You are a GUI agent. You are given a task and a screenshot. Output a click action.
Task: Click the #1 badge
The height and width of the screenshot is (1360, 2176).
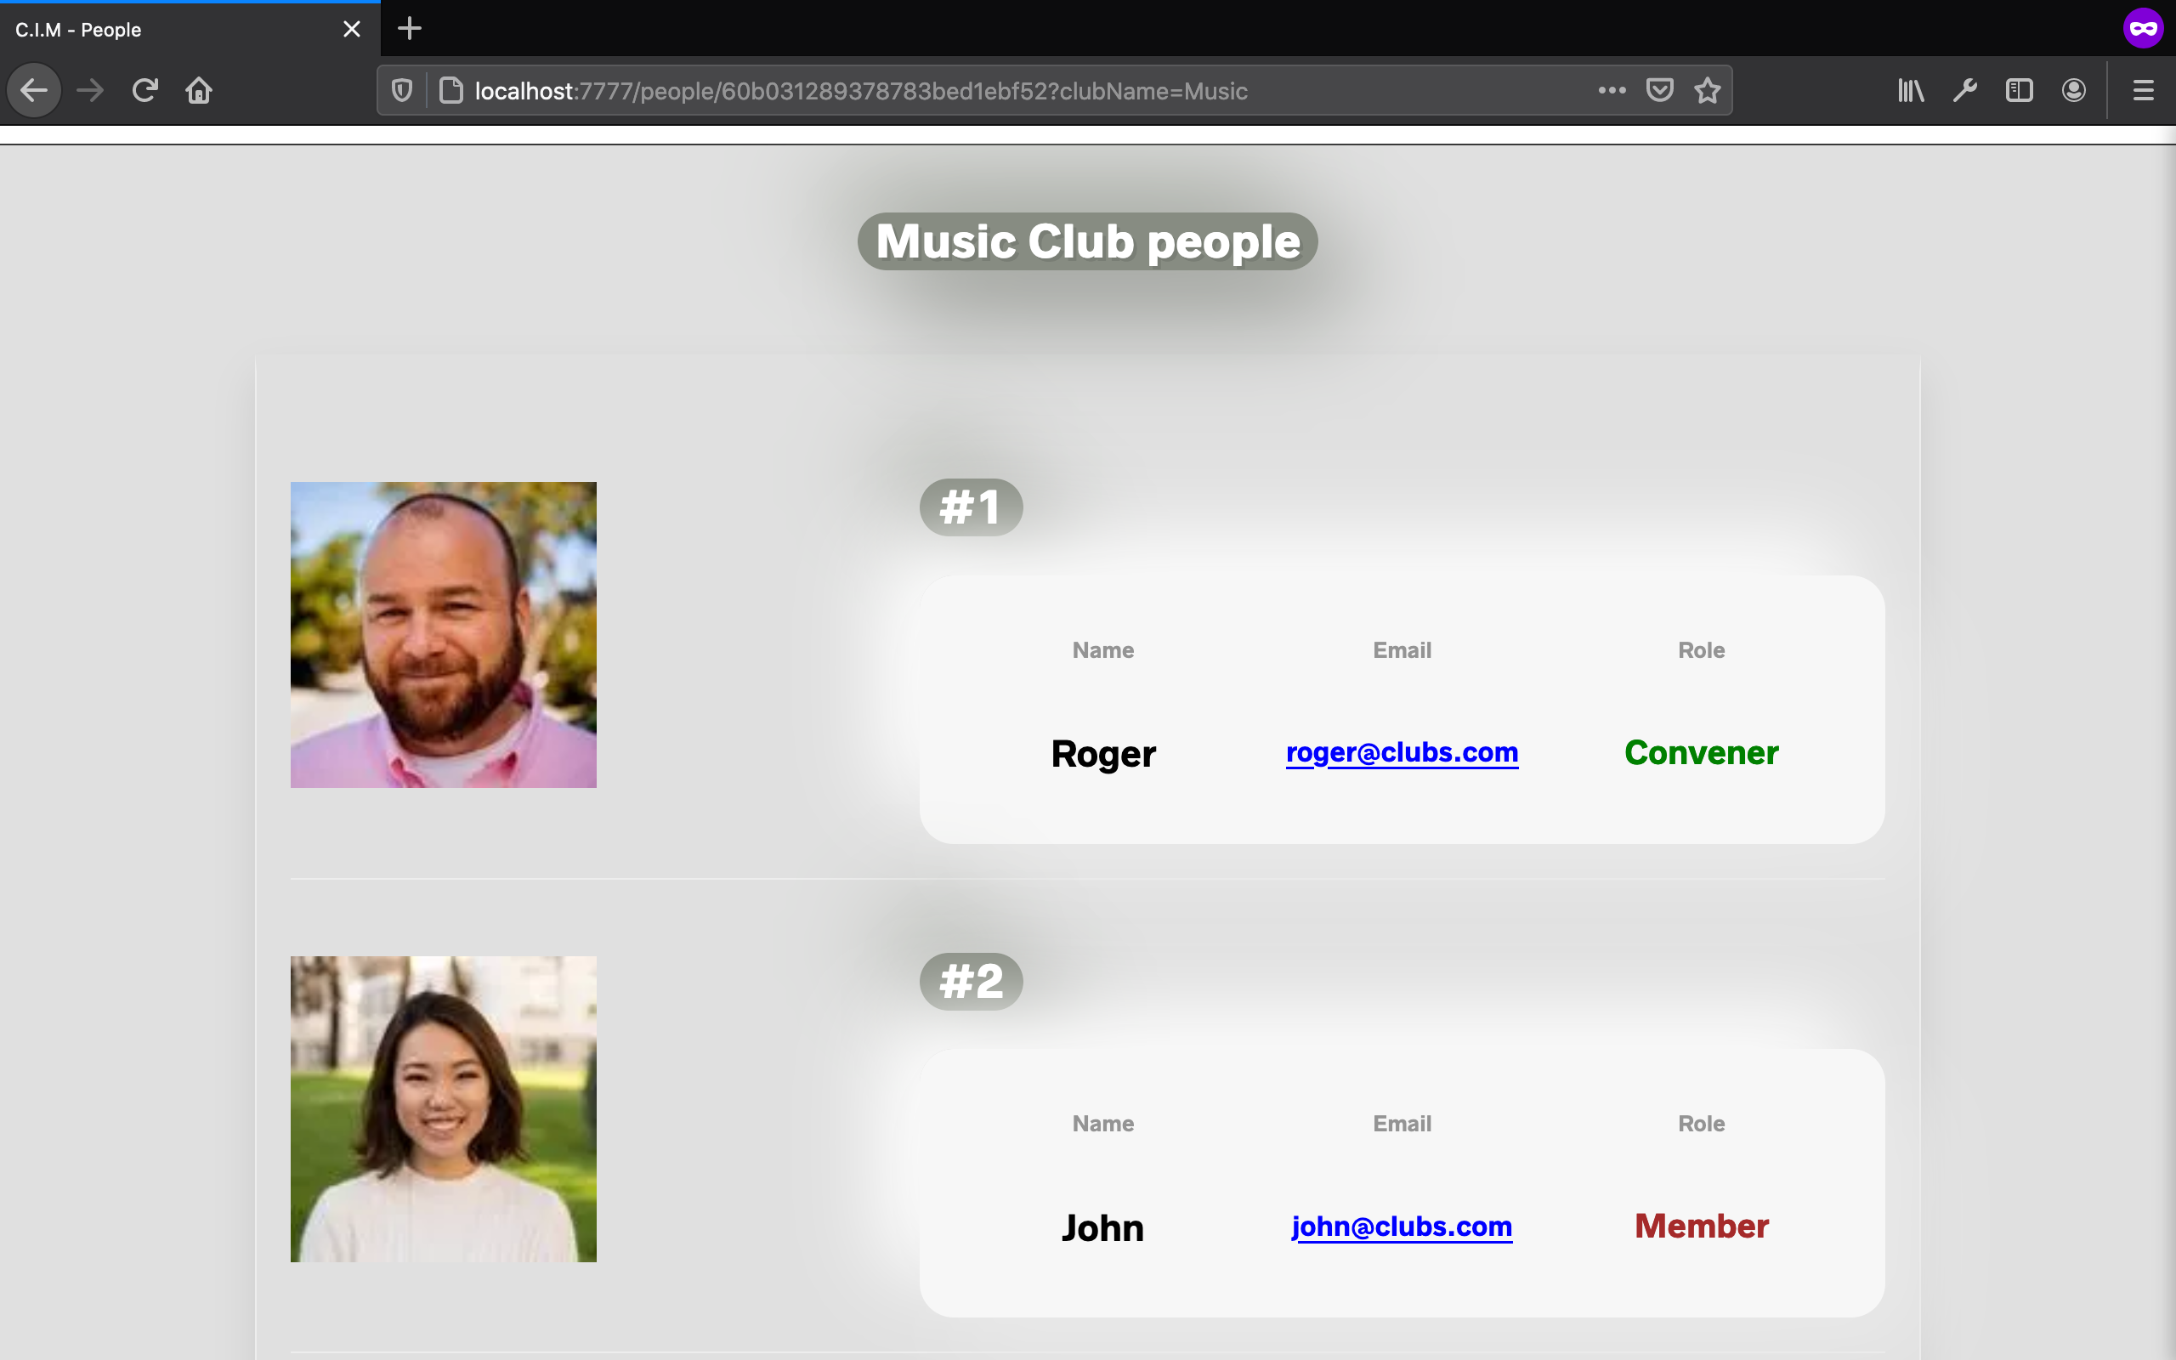(971, 507)
